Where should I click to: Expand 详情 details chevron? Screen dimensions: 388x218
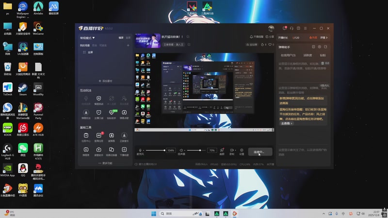(x=324, y=38)
